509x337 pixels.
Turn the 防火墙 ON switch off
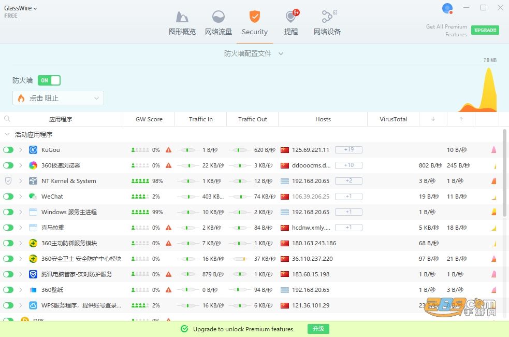[x=49, y=80]
